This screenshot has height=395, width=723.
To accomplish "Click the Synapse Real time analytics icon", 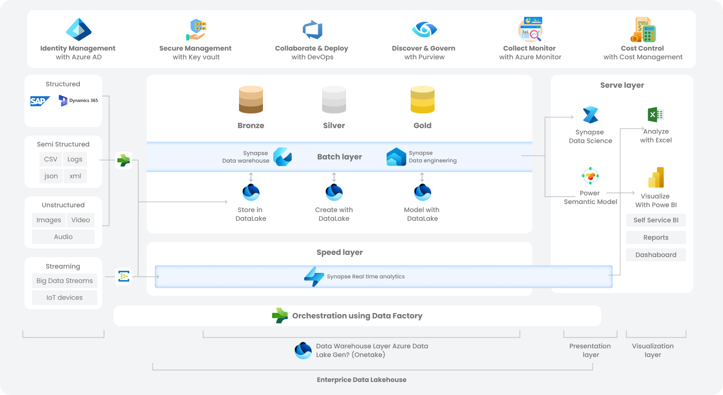I will [314, 277].
